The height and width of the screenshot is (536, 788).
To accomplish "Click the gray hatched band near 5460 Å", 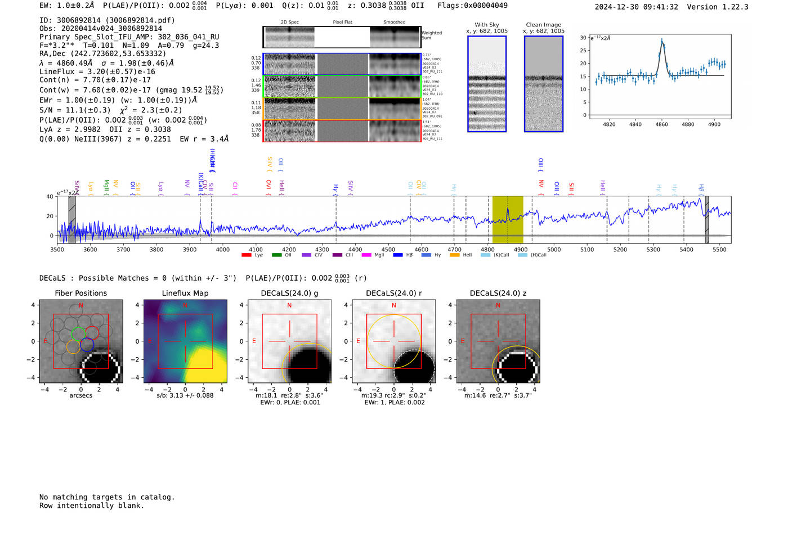I will point(707,220).
